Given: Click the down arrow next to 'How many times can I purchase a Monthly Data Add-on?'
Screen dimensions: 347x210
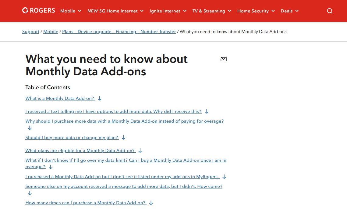Looking at the screenshot, I should (151, 203).
